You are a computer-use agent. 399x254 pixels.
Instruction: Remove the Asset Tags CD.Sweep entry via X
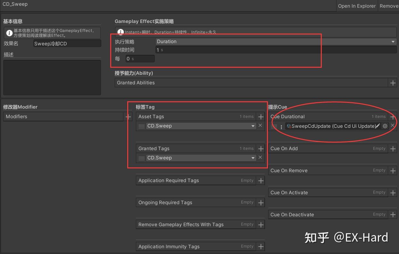point(260,126)
